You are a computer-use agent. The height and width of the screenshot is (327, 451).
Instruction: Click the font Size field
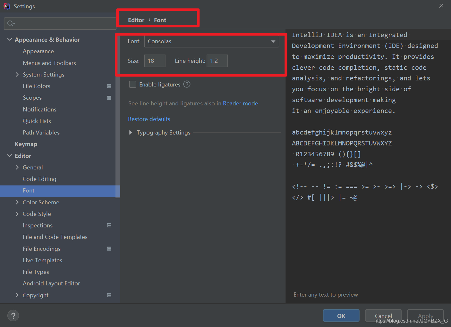[155, 61]
